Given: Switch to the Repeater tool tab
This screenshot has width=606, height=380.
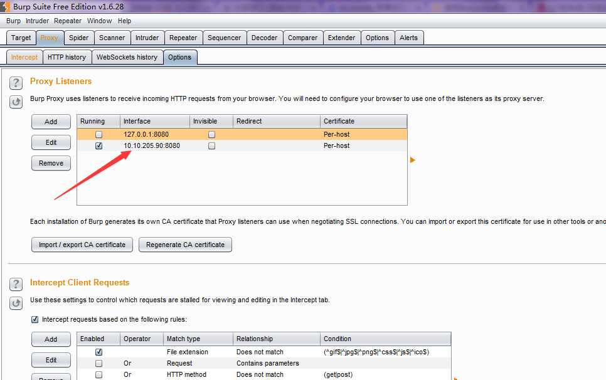Looking at the screenshot, I should click(x=183, y=38).
